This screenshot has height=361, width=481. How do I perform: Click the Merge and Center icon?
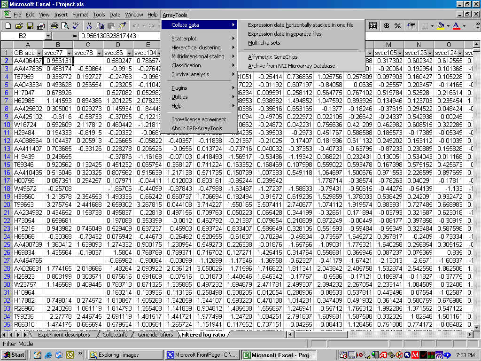[372, 26]
